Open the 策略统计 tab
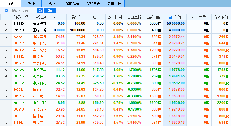Viewport: 231px width, 126px height. [x=114, y=4]
